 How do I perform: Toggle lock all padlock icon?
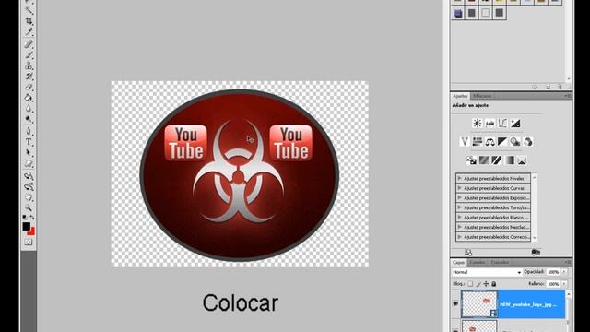click(x=494, y=284)
